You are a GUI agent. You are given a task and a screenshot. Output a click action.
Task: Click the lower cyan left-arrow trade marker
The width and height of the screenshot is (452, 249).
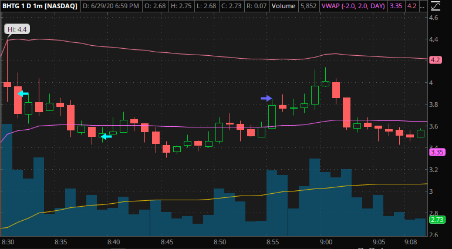coord(106,137)
